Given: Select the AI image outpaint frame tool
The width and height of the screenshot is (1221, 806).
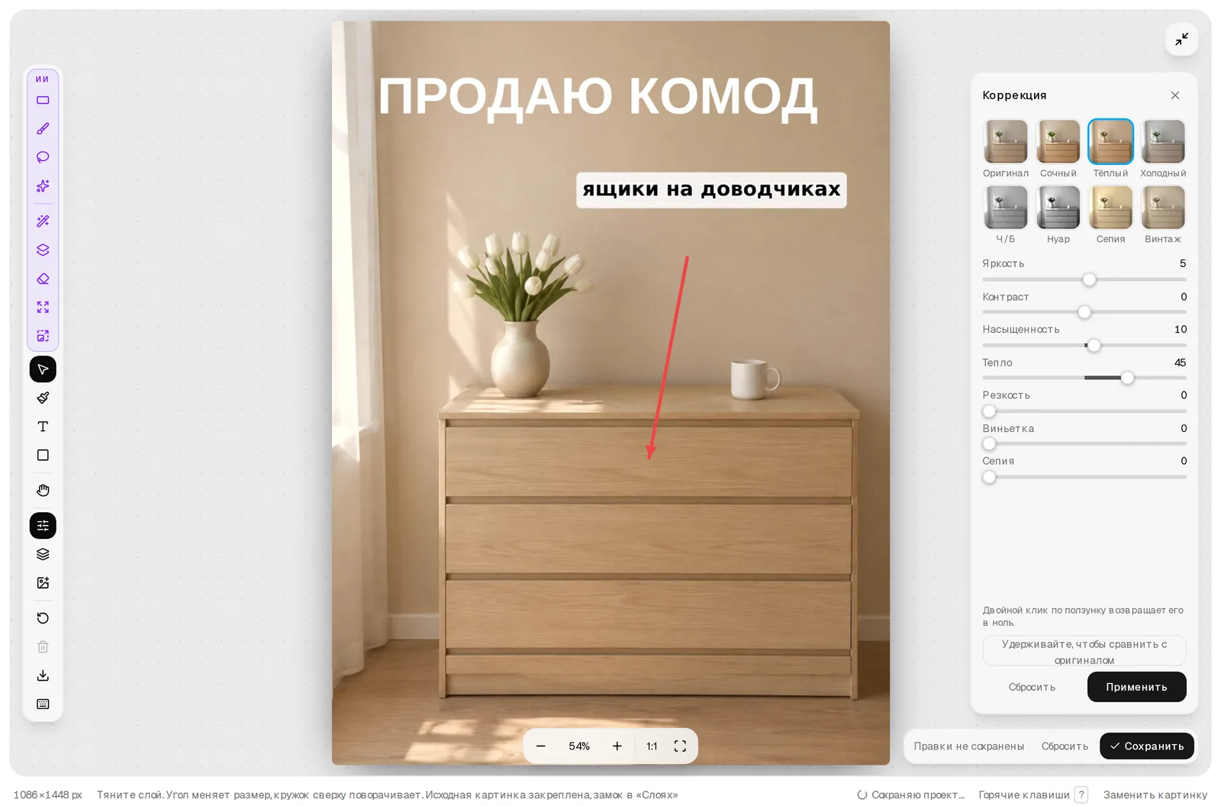Looking at the screenshot, I should click(43, 336).
